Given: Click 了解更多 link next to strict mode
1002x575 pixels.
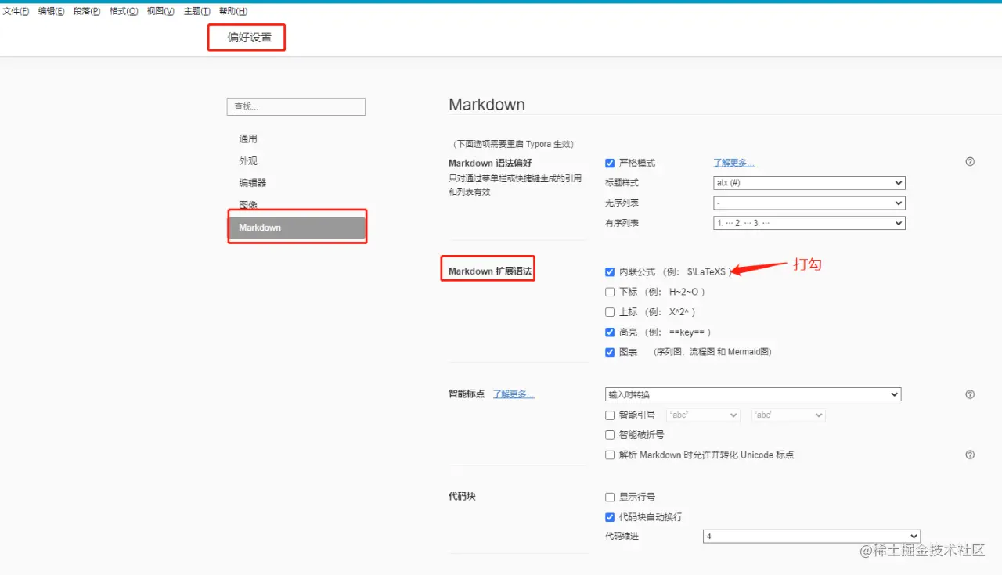Looking at the screenshot, I should click(x=733, y=163).
